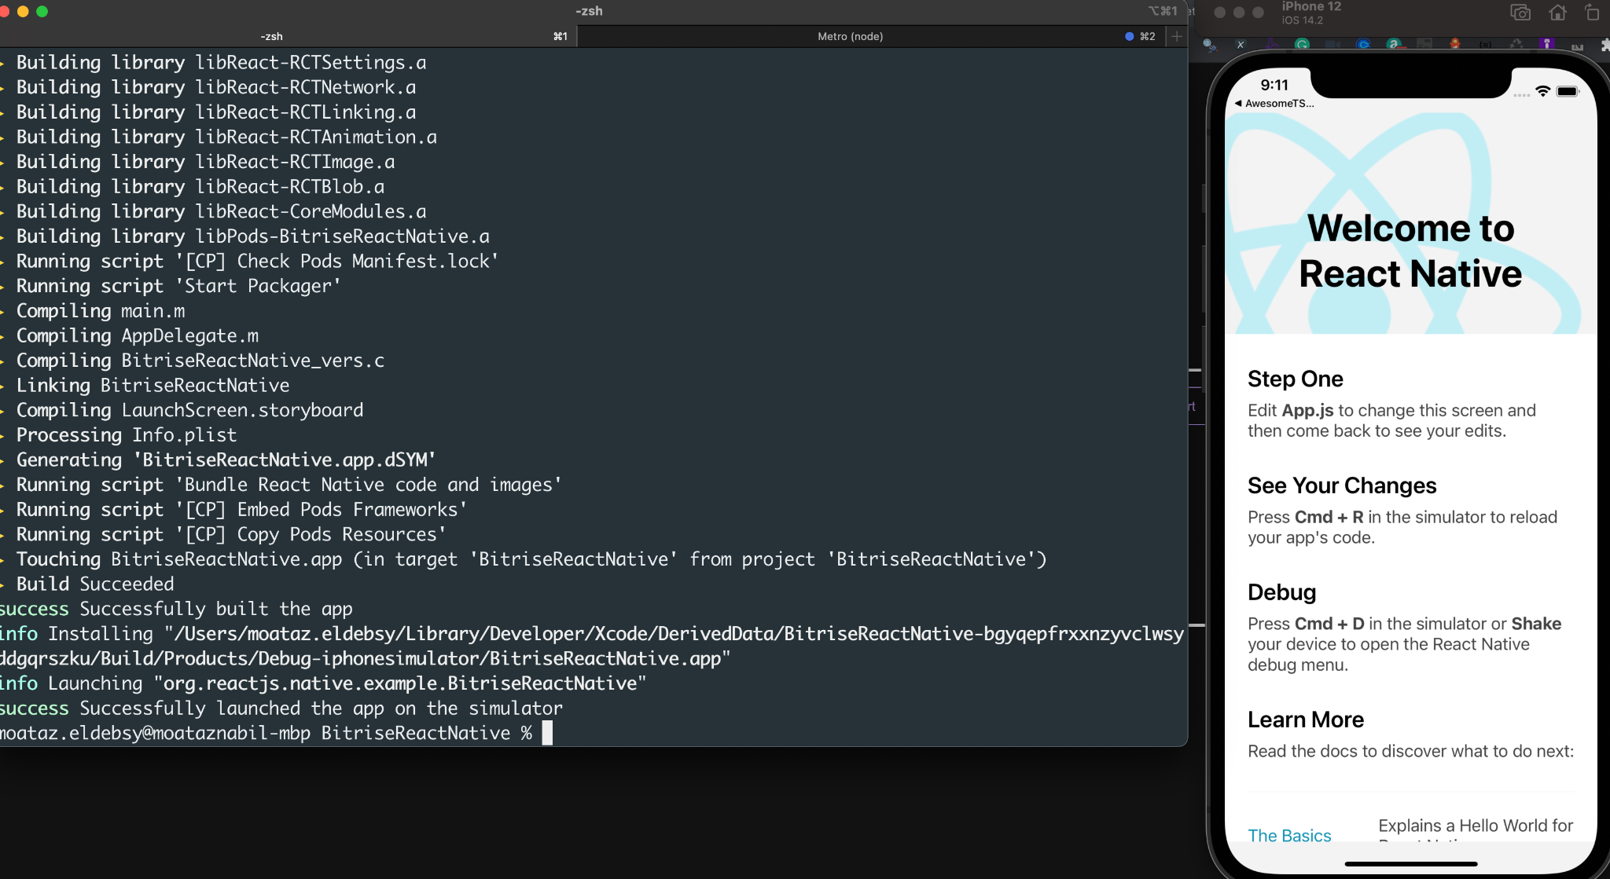Select the 'Debug' heading in the app
This screenshot has height=879, width=1610.
(x=1281, y=592)
